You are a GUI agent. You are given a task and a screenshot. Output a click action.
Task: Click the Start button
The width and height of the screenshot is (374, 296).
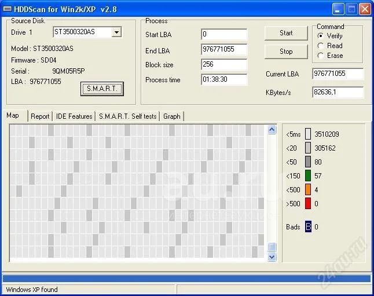coord(286,33)
